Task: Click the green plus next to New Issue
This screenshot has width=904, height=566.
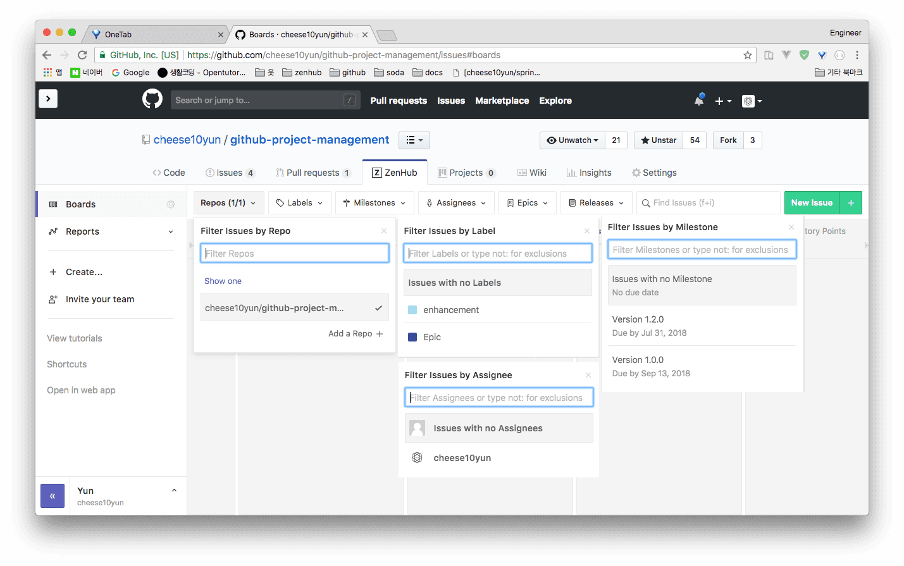Action: 851,203
